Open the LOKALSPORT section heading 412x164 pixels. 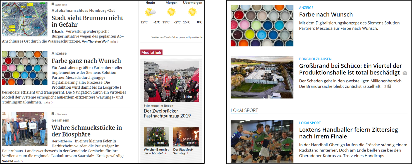tap(244, 110)
